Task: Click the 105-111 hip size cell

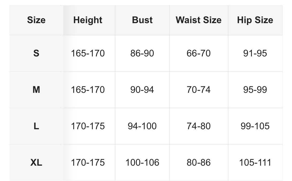Action: point(255,163)
